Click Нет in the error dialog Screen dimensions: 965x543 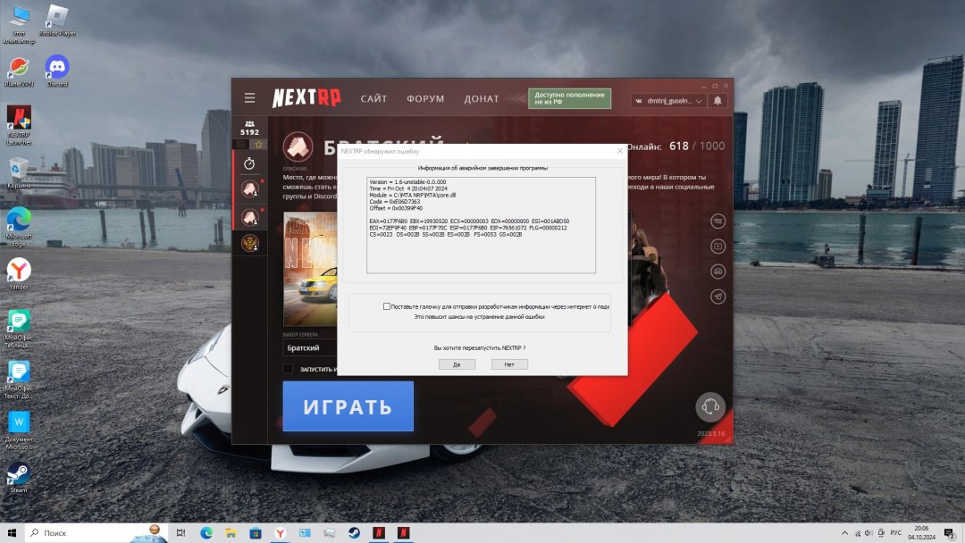pyautogui.click(x=509, y=364)
